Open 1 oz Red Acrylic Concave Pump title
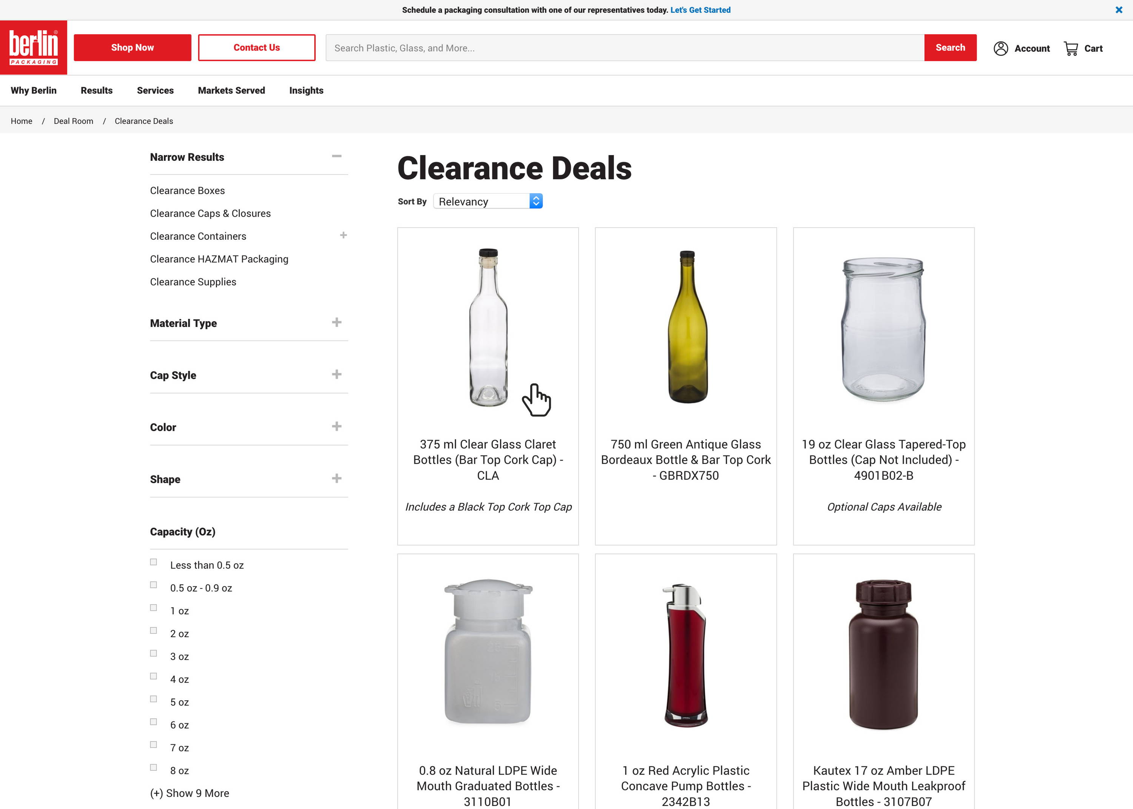This screenshot has width=1133, height=809. pos(685,786)
